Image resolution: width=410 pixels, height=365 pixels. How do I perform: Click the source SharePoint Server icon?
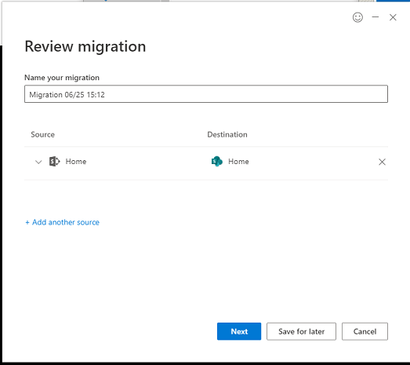pyautogui.click(x=55, y=161)
